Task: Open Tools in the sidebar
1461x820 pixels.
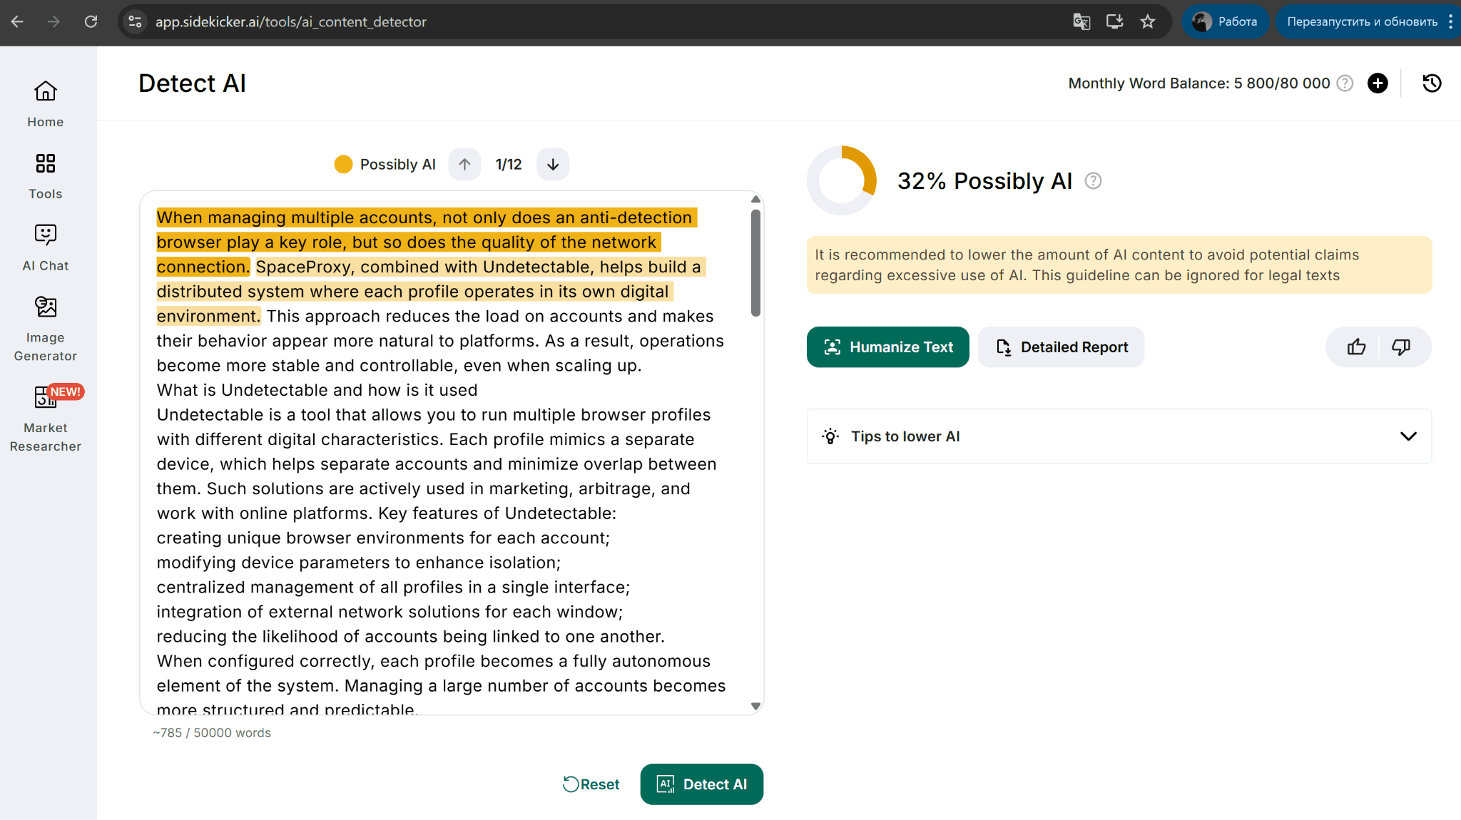Action: click(x=46, y=175)
